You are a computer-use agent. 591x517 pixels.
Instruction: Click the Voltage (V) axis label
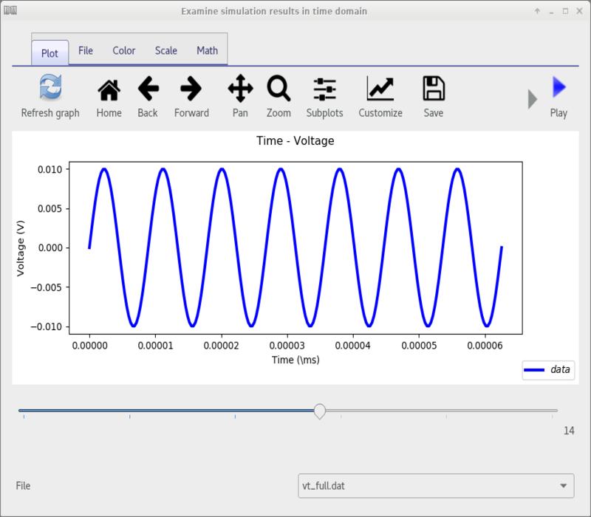(x=21, y=248)
